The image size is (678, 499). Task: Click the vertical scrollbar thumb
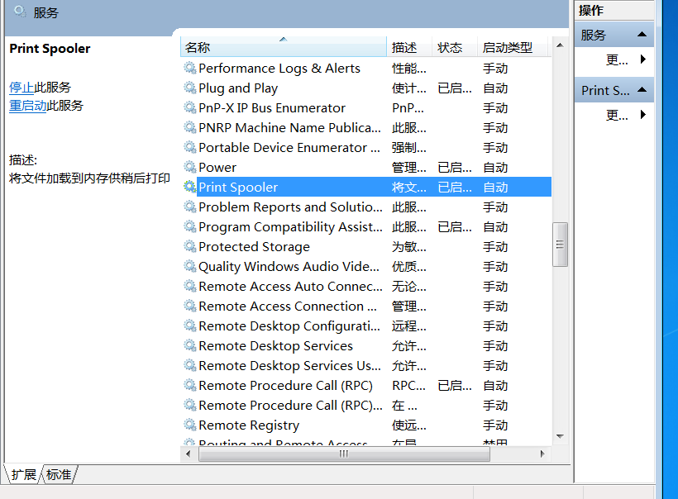point(560,245)
